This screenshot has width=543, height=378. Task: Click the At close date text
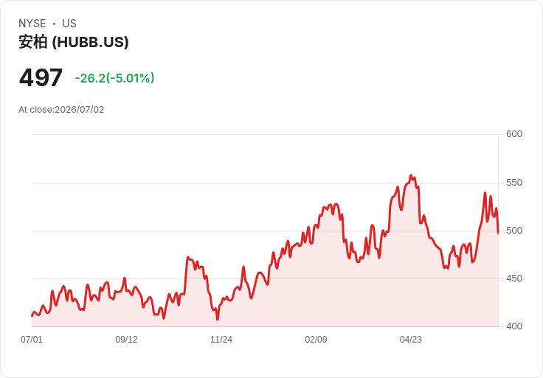click(61, 110)
